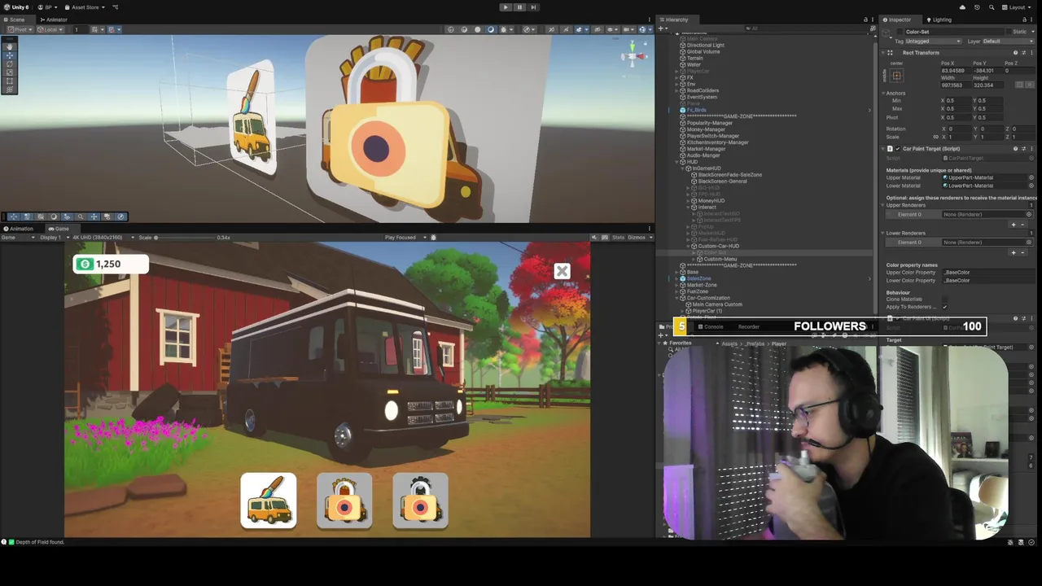Click the paint truck button in Game view
This screenshot has width=1042, height=586.
(269, 501)
